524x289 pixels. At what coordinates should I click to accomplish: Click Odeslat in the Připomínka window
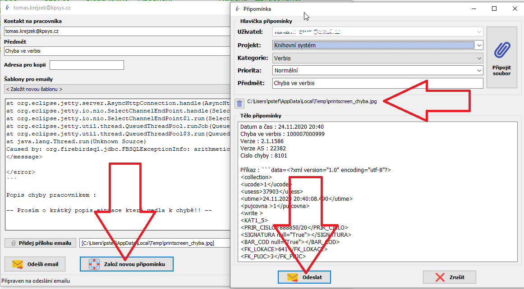coord(304,277)
